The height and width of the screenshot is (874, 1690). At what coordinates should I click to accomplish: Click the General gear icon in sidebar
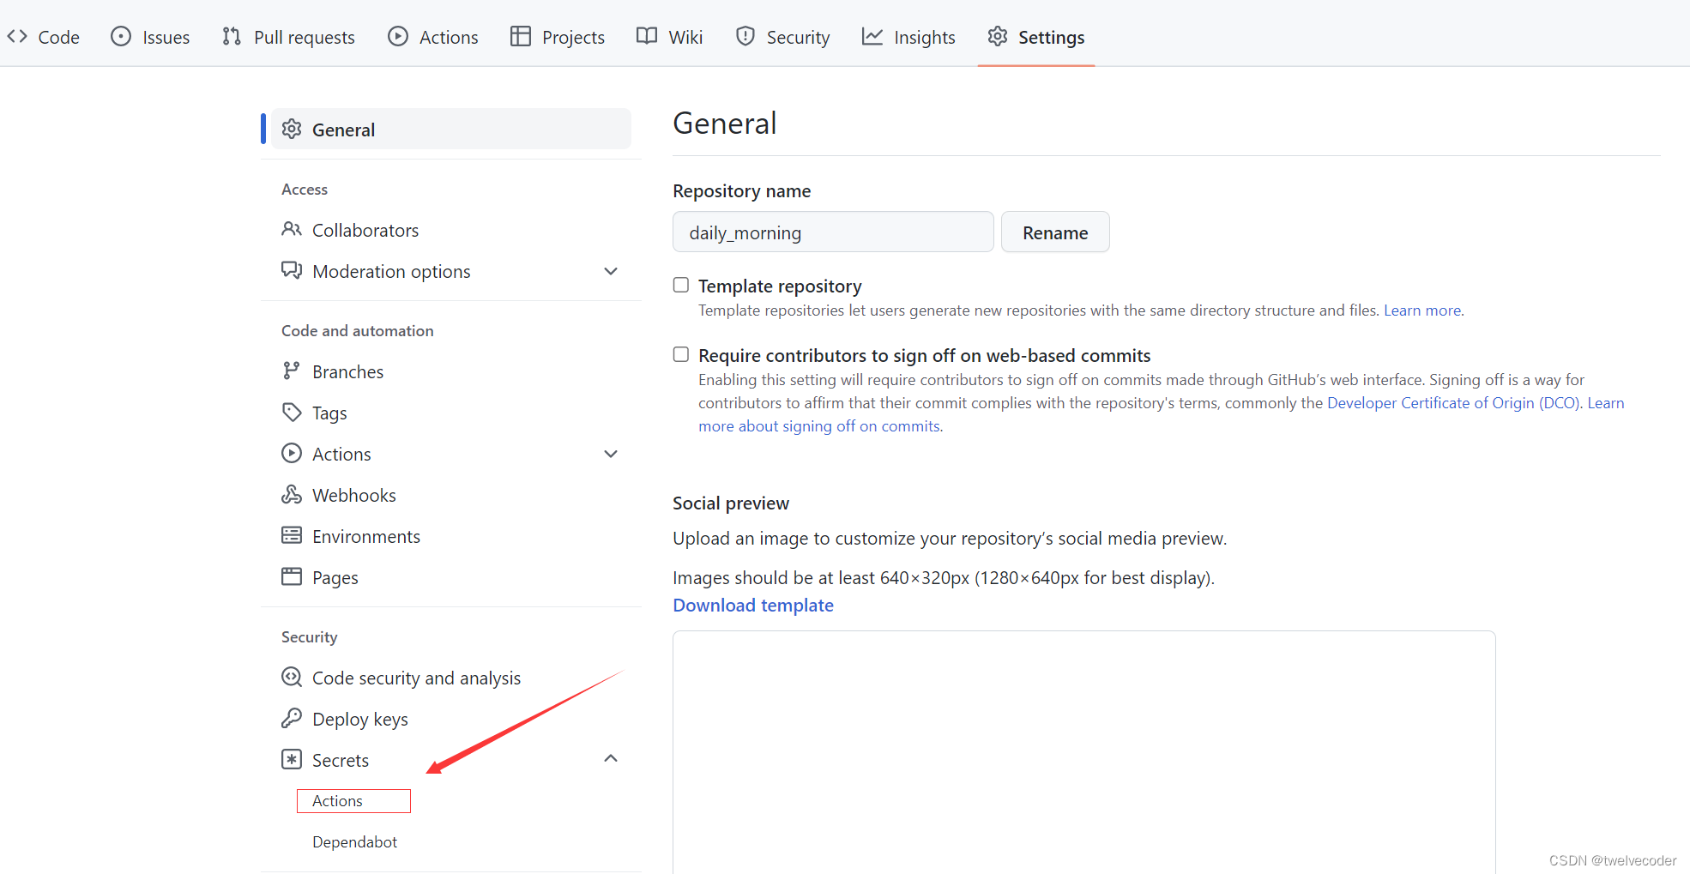292,129
